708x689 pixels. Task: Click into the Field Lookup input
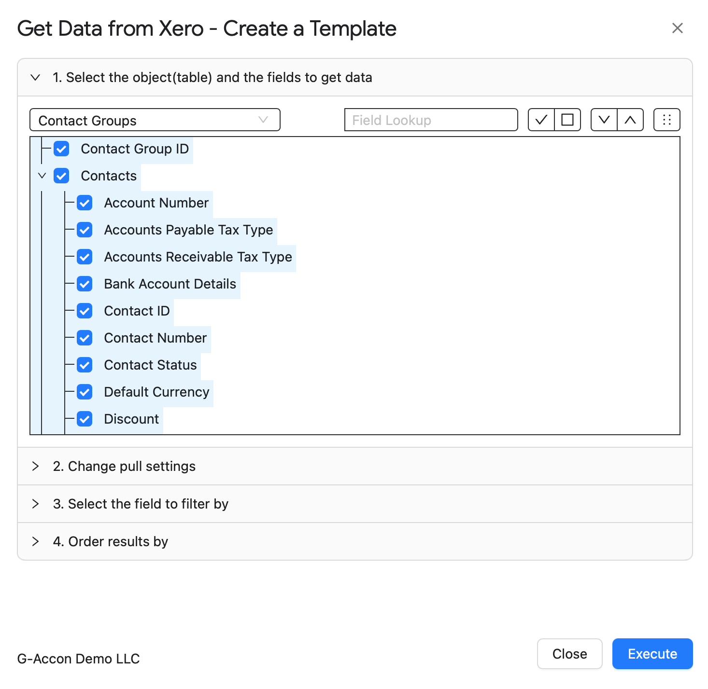point(431,120)
